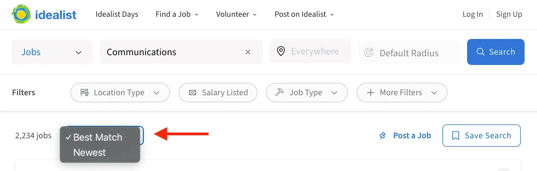Click the gavel icon on Job Type filter
The height and width of the screenshot is (171, 537).
pyautogui.click(x=280, y=92)
